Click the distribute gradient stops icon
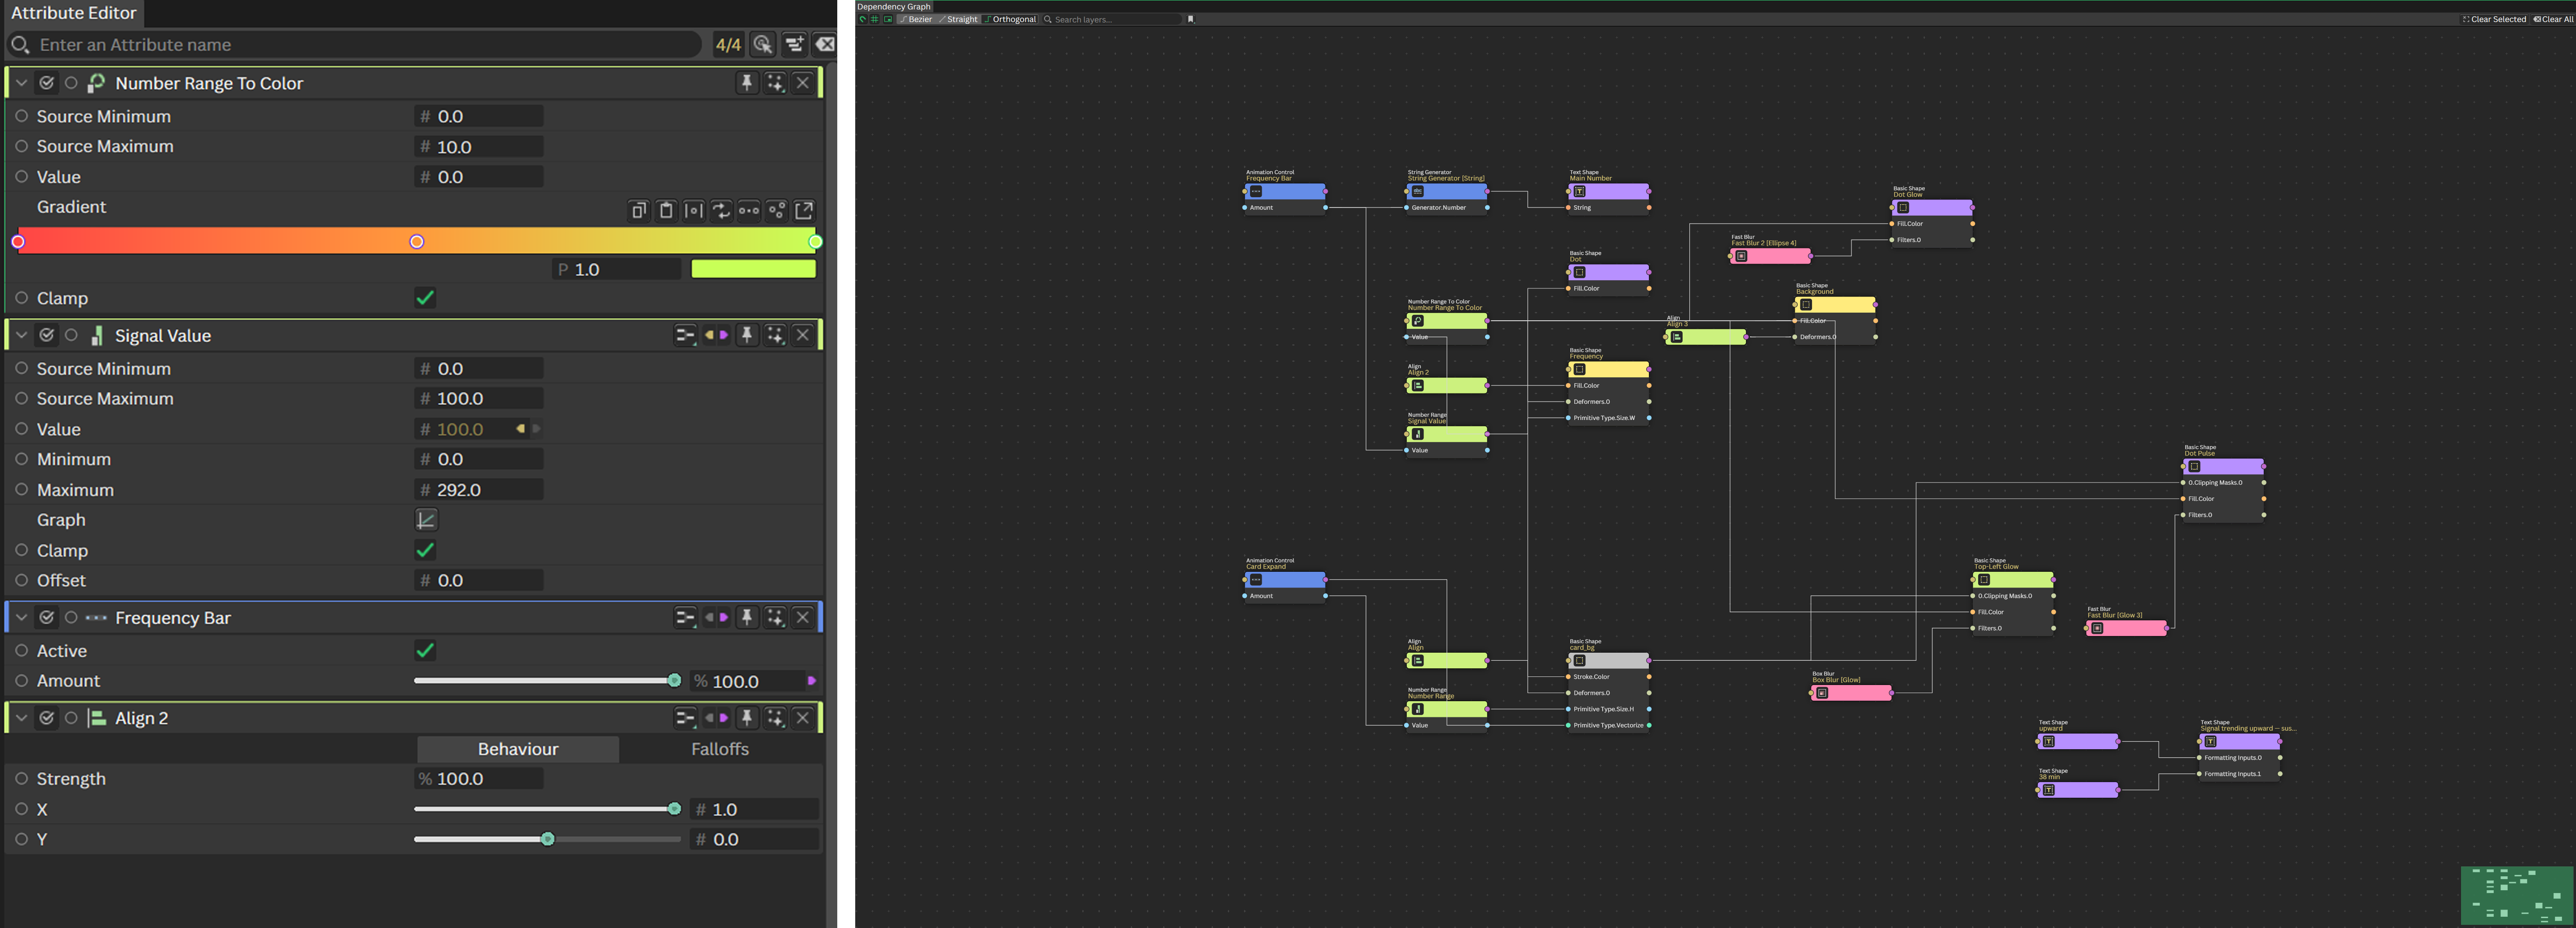The width and height of the screenshot is (2576, 928). 694,210
